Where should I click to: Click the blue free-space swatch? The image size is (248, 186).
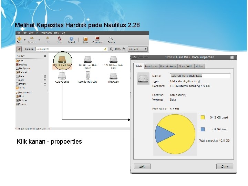click(x=203, y=130)
